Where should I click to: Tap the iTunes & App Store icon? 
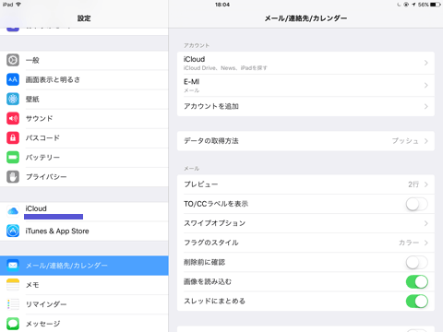click(13, 231)
